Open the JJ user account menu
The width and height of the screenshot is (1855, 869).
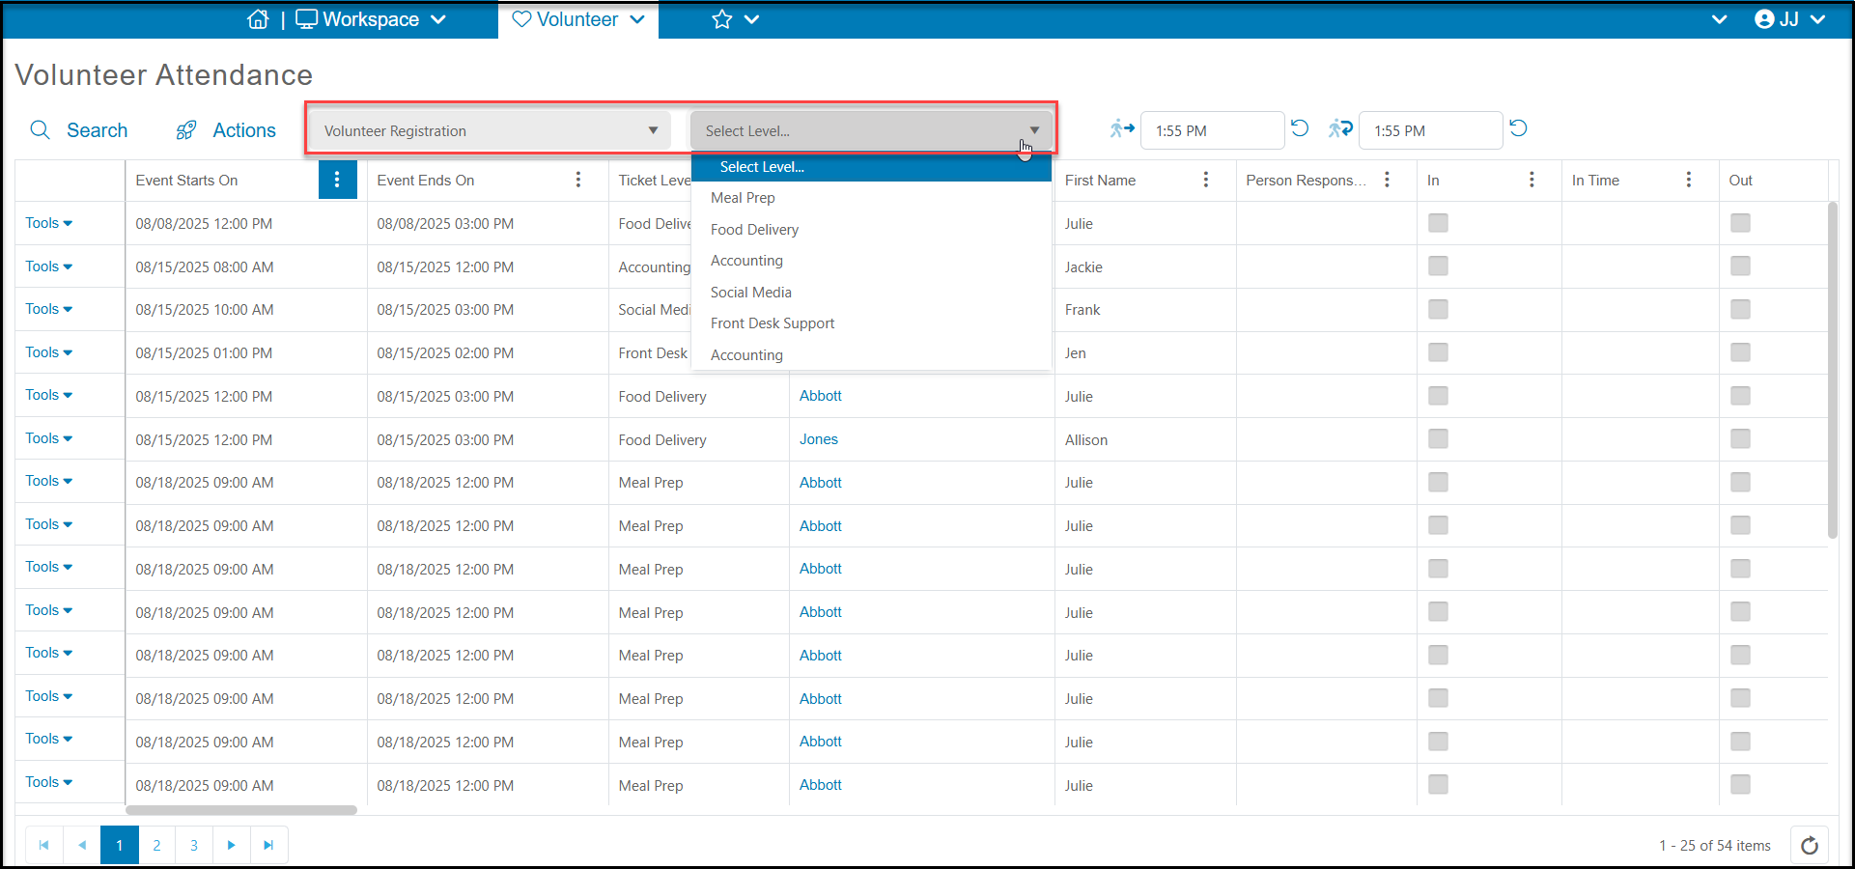coord(1789,19)
